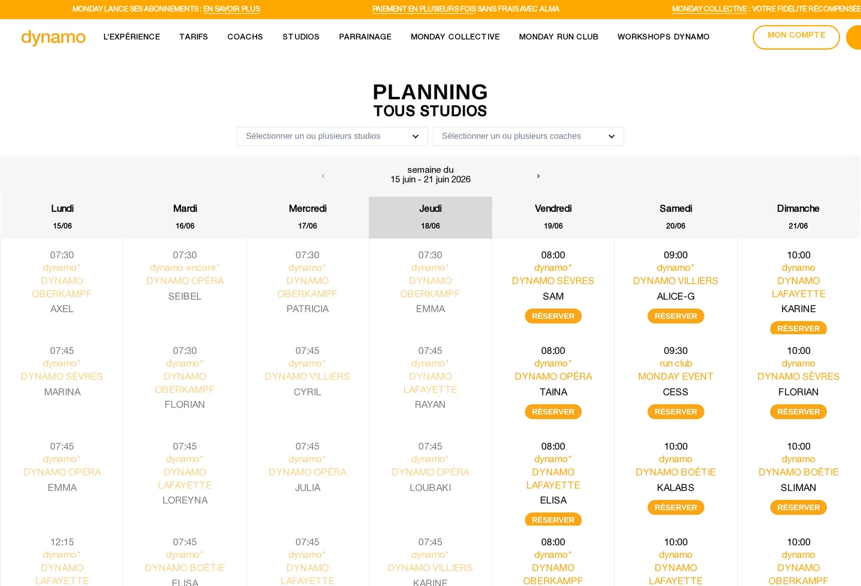Viewport: 861px width, 586px height.
Task: Open the coaches selection dropdown
Action: (x=529, y=136)
